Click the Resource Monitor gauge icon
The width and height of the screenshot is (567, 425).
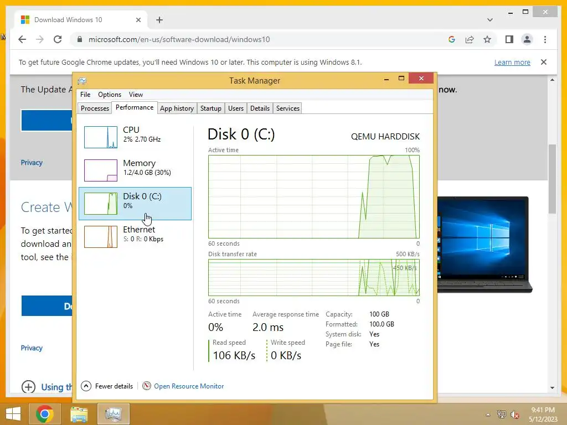coord(146,386)
